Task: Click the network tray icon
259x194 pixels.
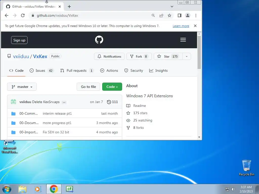Action: (227, 189)
